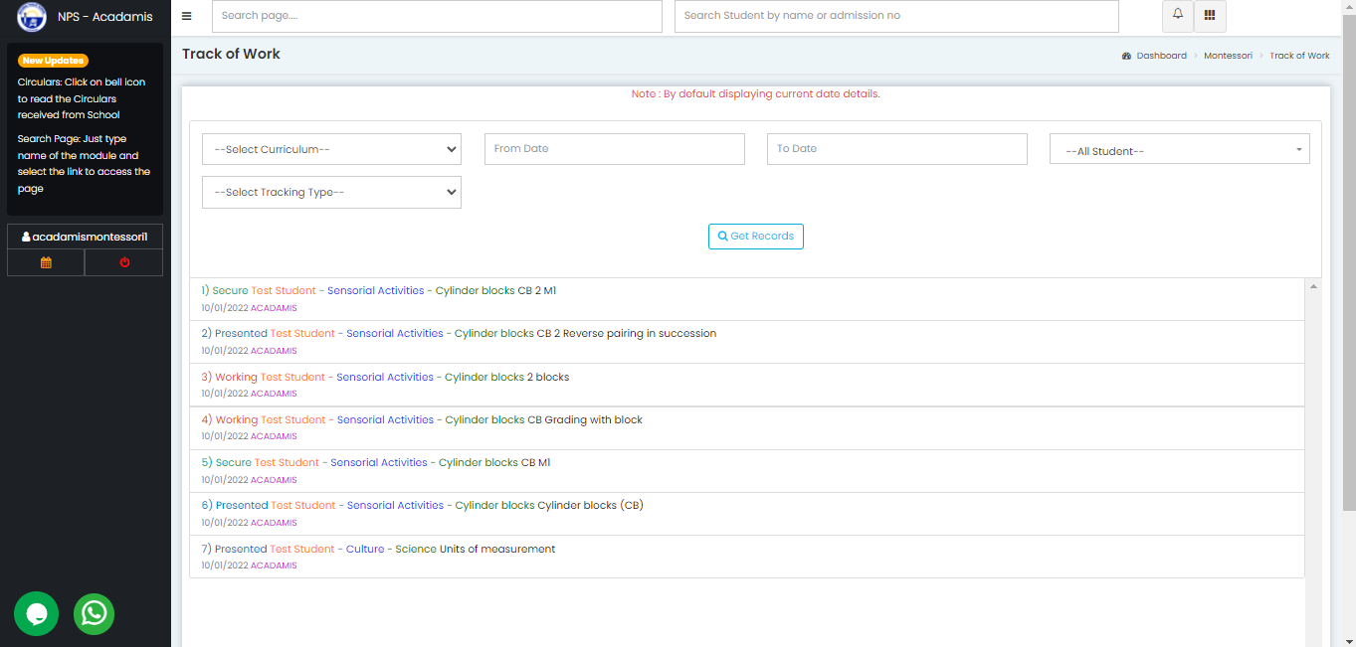Open Montessori breadcrumb link

[x=1228, y=56]
